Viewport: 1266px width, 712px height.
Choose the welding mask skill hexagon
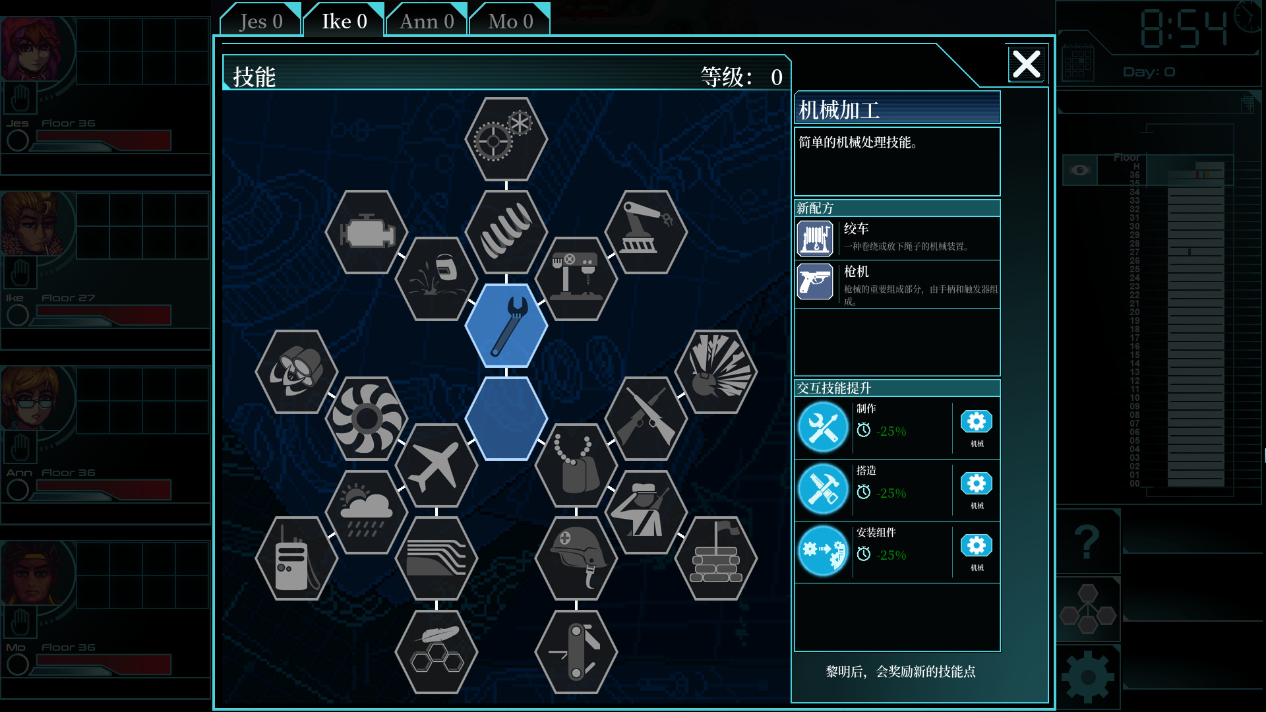(436, 279)
